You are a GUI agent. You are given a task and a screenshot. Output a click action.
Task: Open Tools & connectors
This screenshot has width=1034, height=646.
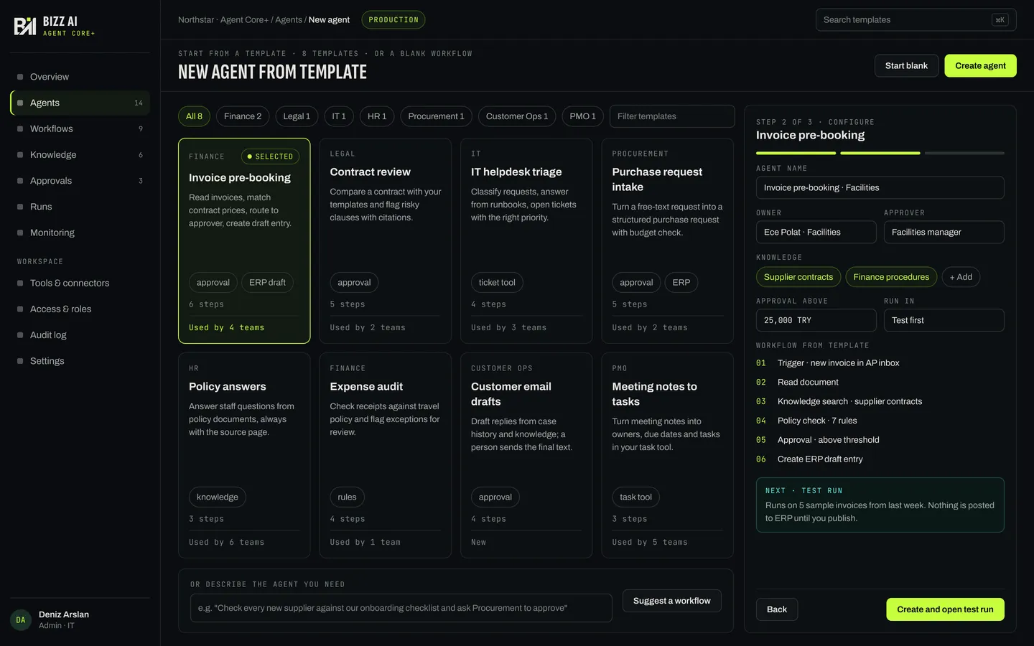pos(80,284)
